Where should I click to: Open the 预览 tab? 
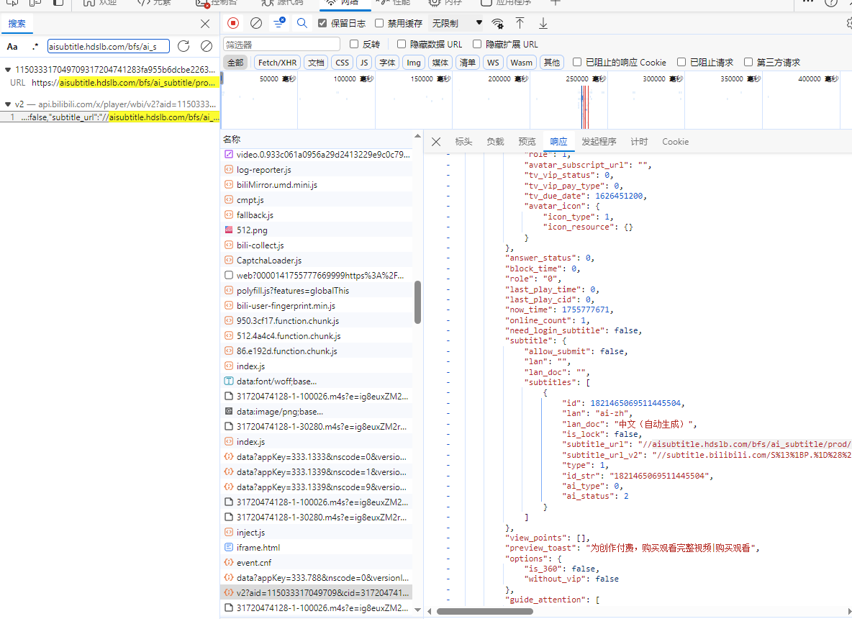tap(527, 142)
